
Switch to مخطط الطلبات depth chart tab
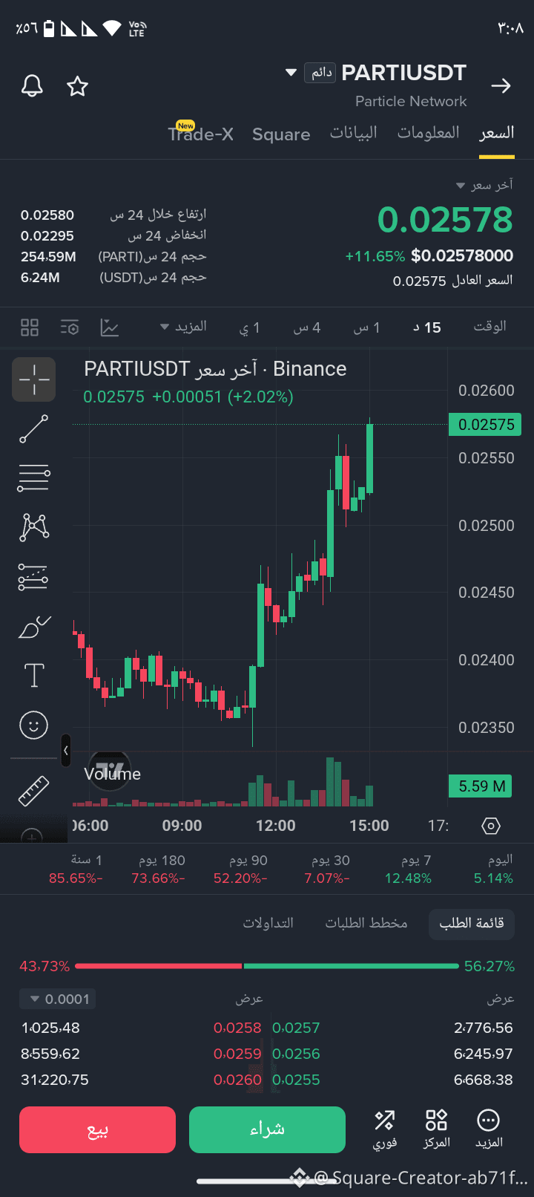366,923
